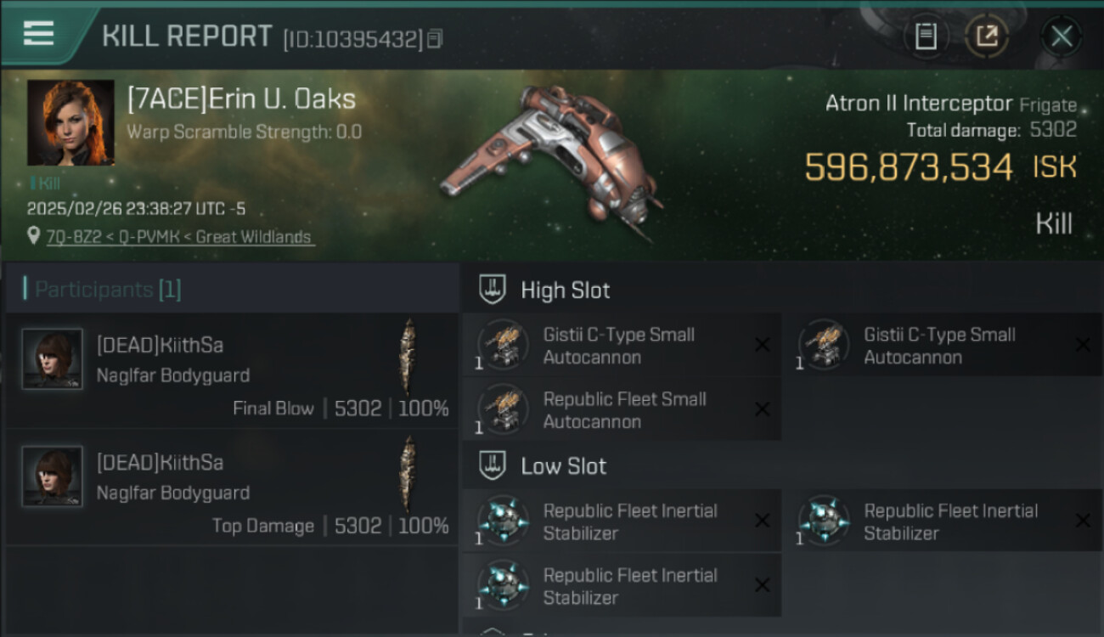This screenshot has height=637, width=1104.
Task: Click the 596,873,534 ISK value
Action: [x=909, y=167]
